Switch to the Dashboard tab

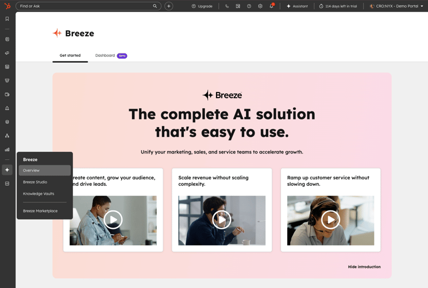105,55
